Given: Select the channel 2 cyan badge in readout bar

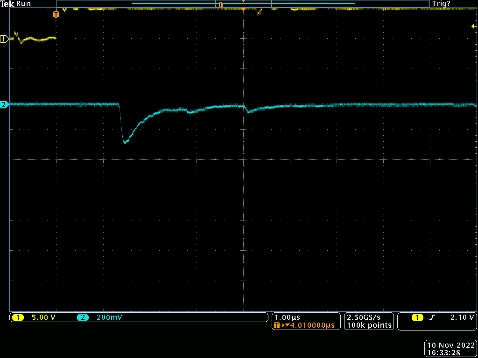Looking at the screenshot, I should click(x=83, y=317).
